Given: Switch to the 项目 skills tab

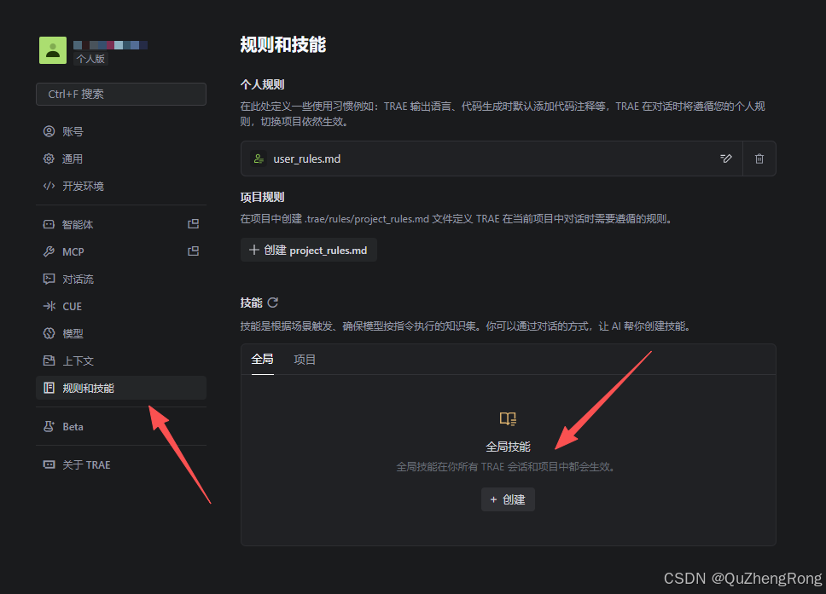Looking at the screenshot, I should pos(305,360).
